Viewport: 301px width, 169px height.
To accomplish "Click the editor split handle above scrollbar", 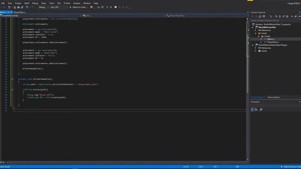I will (247, 19).
